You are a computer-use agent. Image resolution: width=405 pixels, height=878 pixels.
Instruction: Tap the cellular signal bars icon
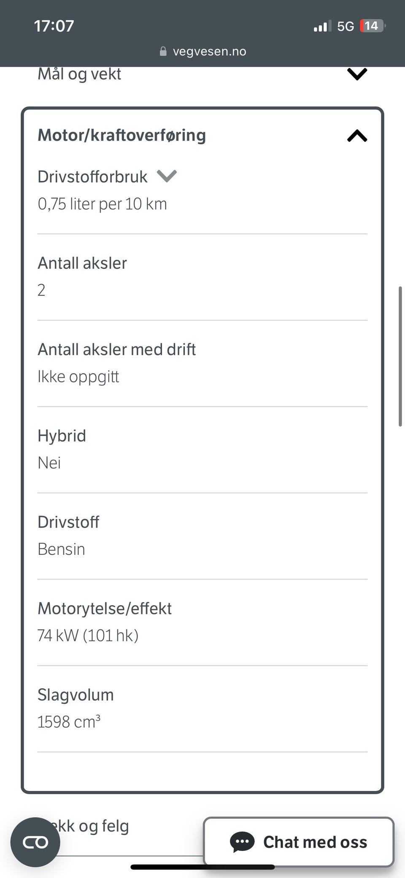pyautogui.click(x=322, y=26)
